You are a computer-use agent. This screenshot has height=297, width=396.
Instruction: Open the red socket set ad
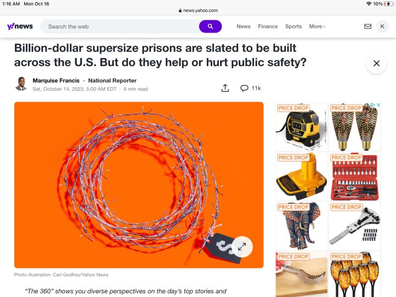point(355,177)
